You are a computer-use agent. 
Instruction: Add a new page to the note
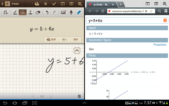tap(79, 96)
